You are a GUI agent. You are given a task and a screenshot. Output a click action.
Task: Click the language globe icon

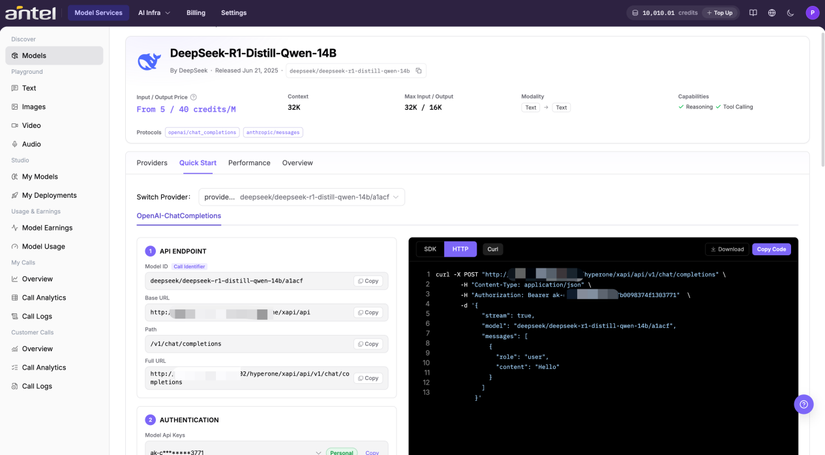pyautogui.click(x=772, y=12)
